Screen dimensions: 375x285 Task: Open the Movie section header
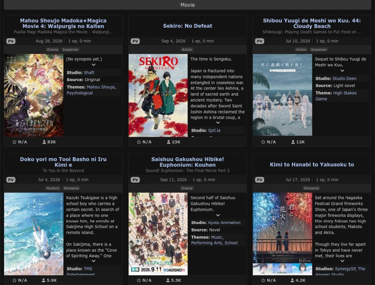187,5
